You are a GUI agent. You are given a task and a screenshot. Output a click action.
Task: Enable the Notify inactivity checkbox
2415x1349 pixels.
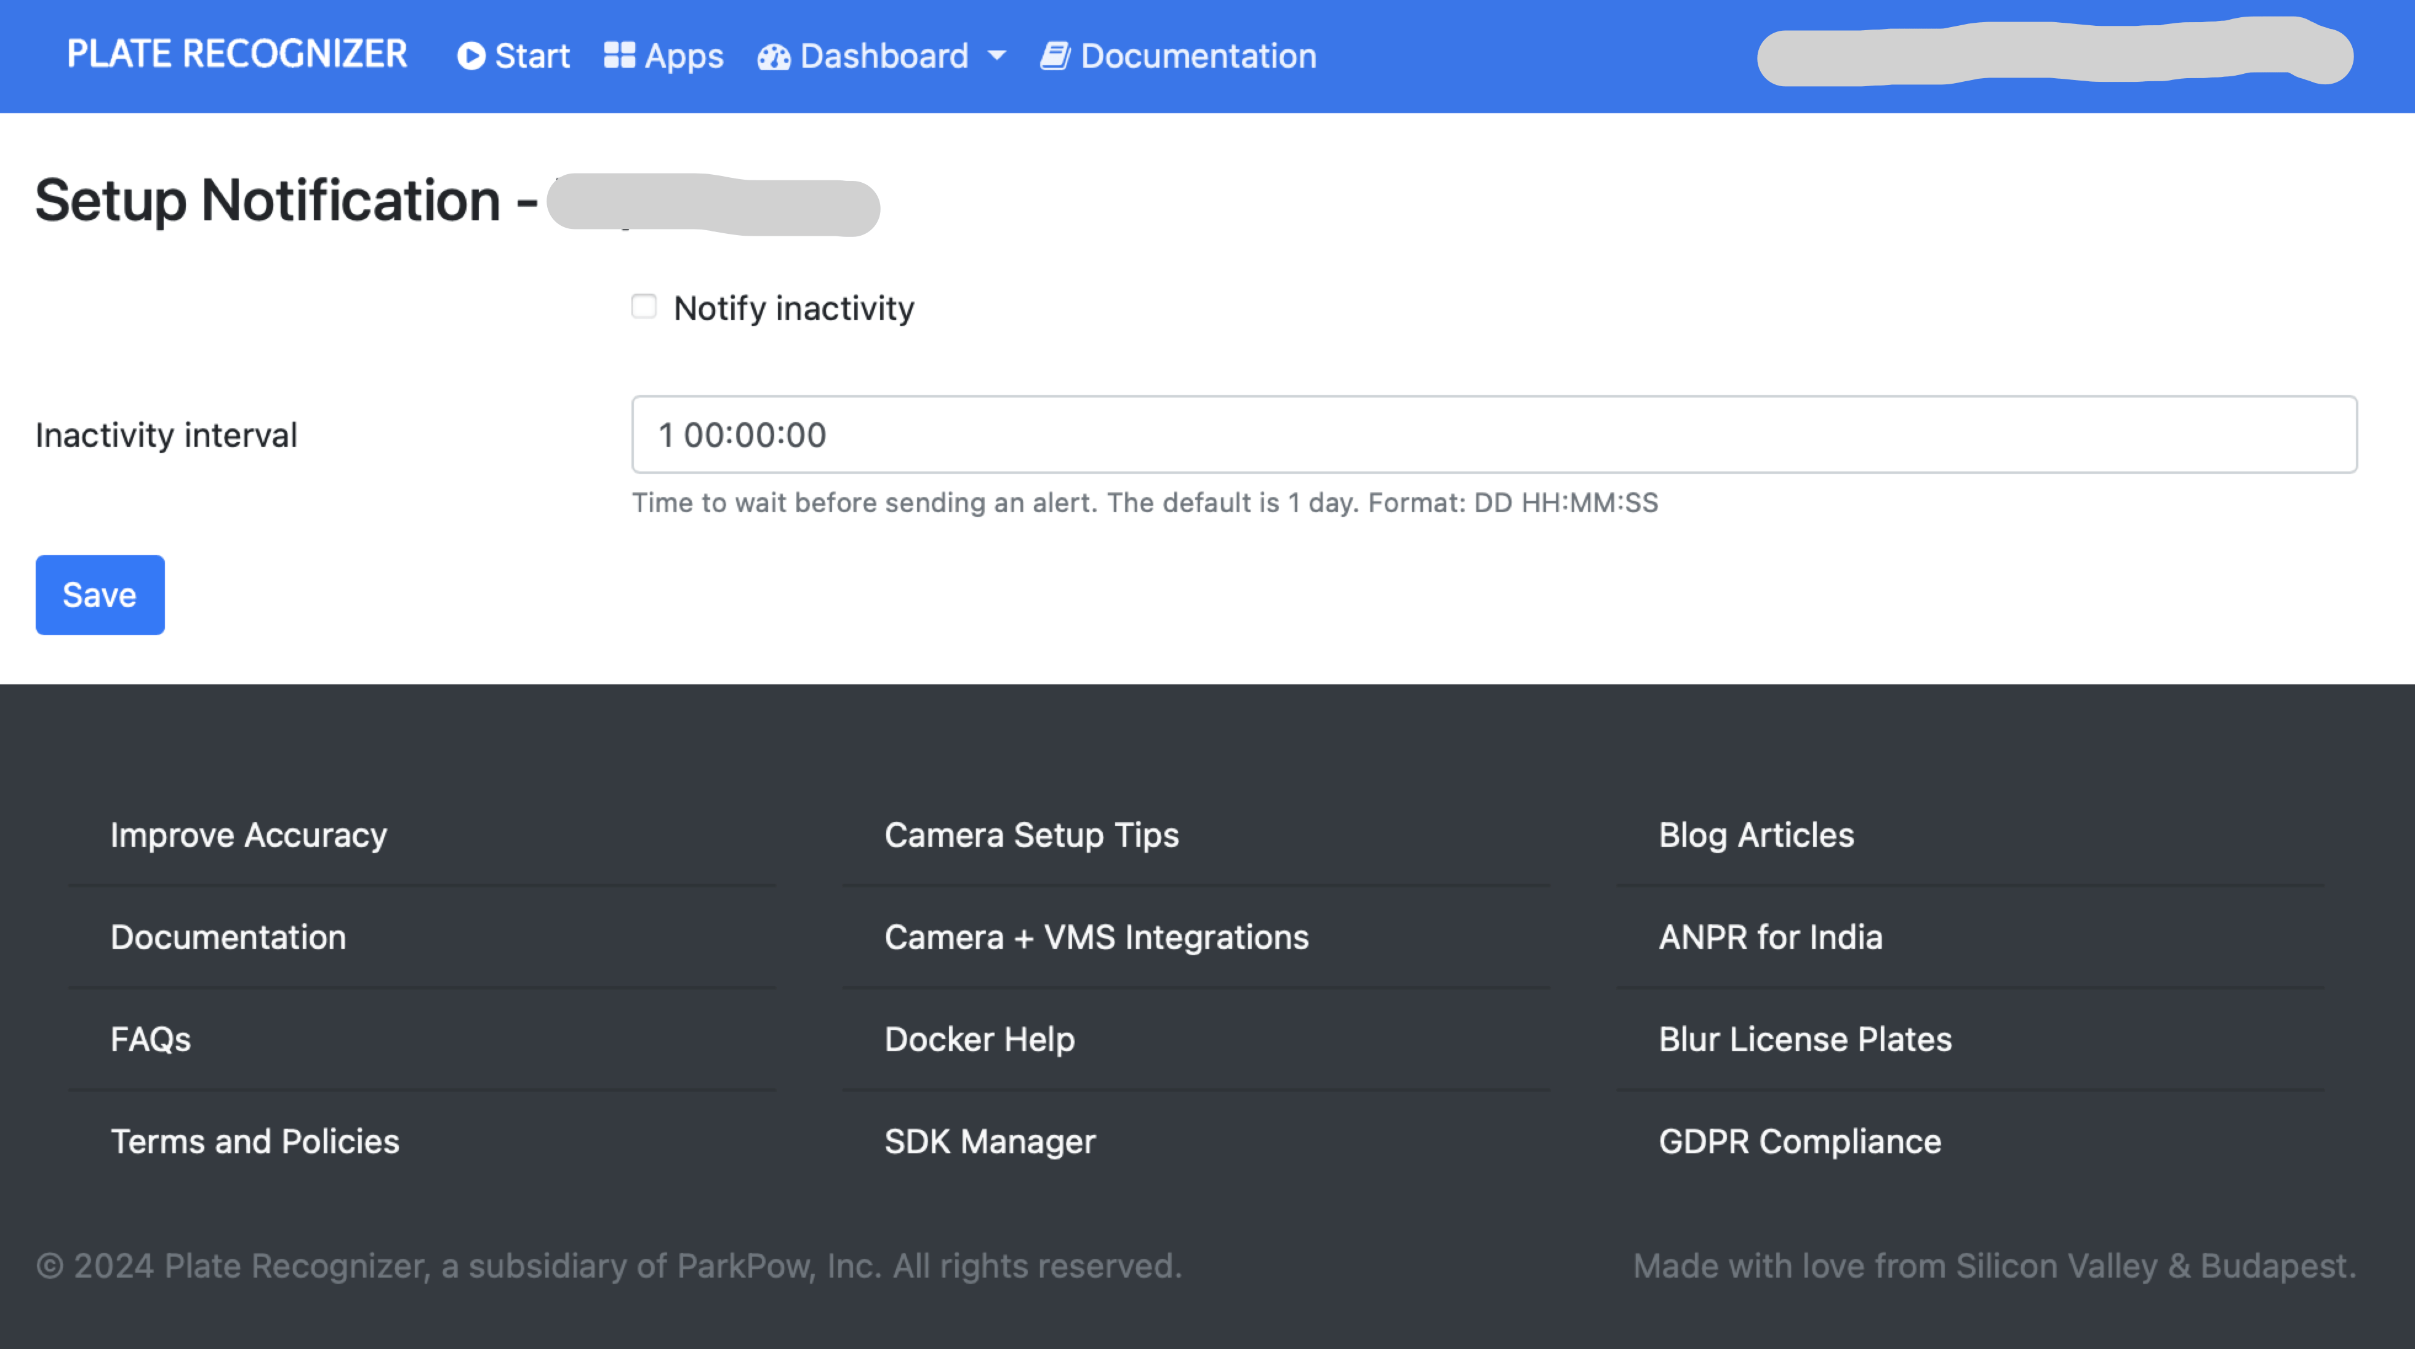click(x=644, y=306)
